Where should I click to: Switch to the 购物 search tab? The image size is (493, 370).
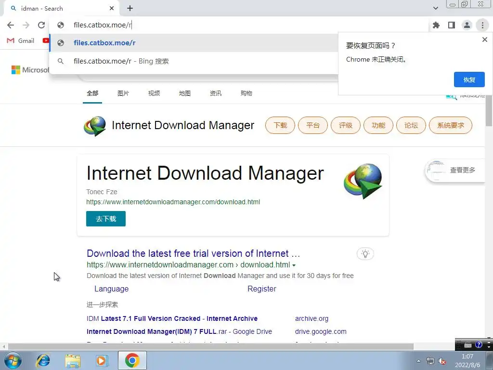pos(246,93)
